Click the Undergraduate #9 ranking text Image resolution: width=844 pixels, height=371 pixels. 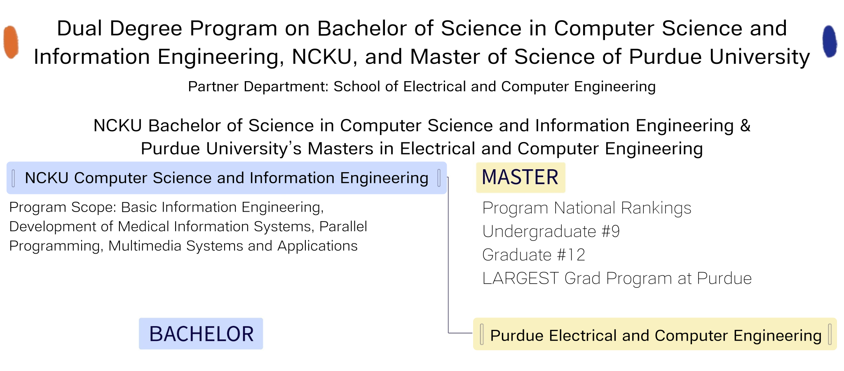551,231
